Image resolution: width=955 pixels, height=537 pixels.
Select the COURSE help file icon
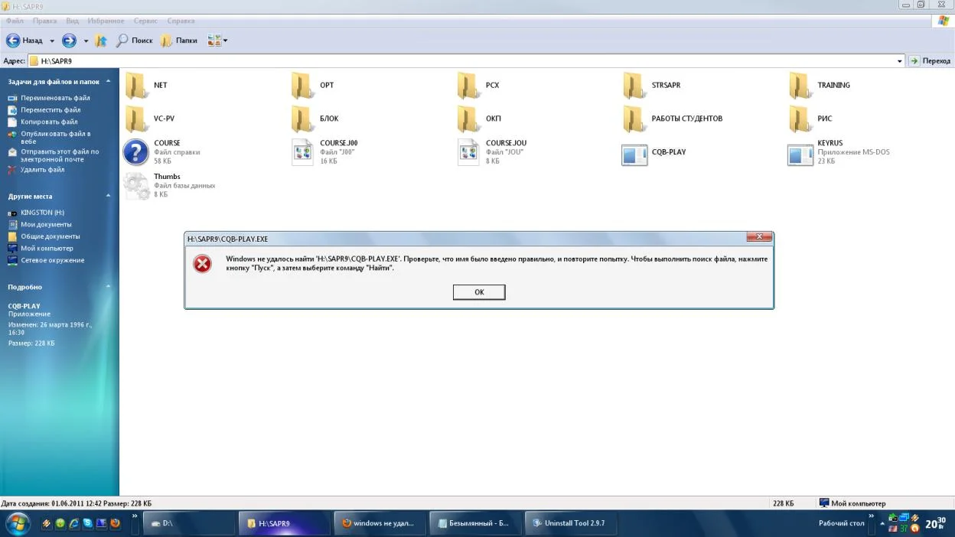pyautogui.click(x=136, y=152)
